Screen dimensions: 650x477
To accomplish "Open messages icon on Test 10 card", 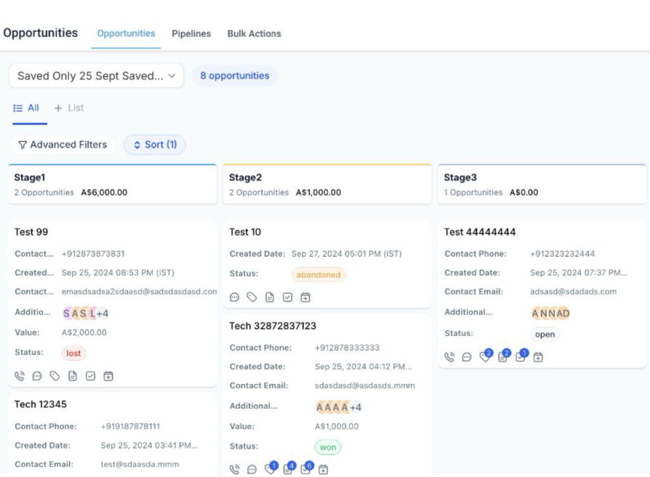I will point(235,297).
